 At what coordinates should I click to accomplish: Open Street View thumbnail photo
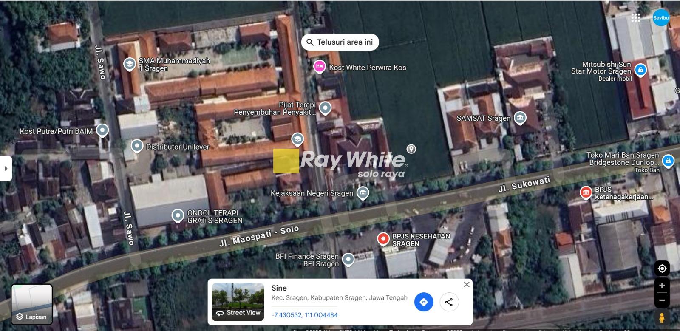pos(238,302)
